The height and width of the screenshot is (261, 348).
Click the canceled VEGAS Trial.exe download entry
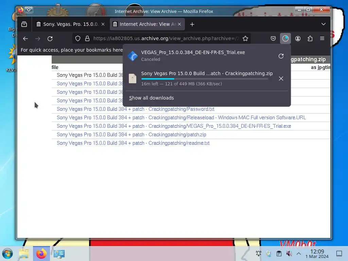(207, 56)
